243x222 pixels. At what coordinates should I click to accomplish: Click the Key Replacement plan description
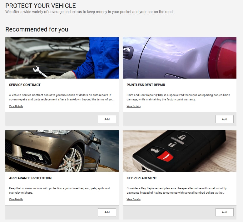[176, 191]
